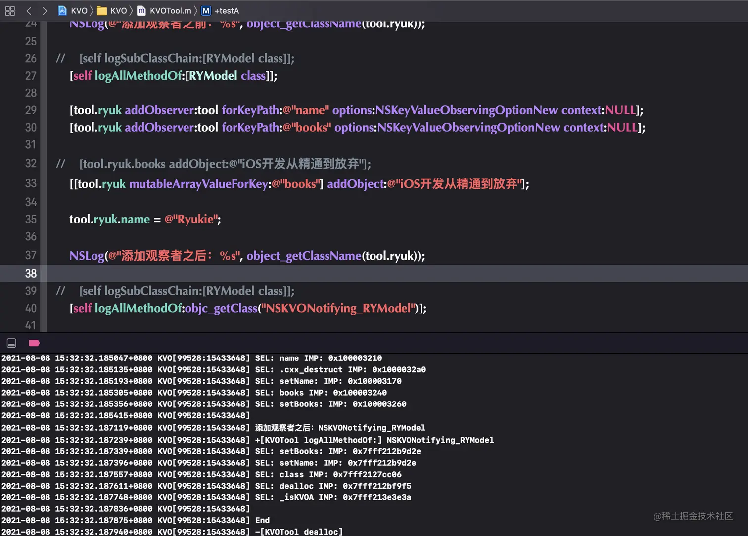
Task: Click the @"添加观察者之后: %s" string on line 37
Action: 175,256
